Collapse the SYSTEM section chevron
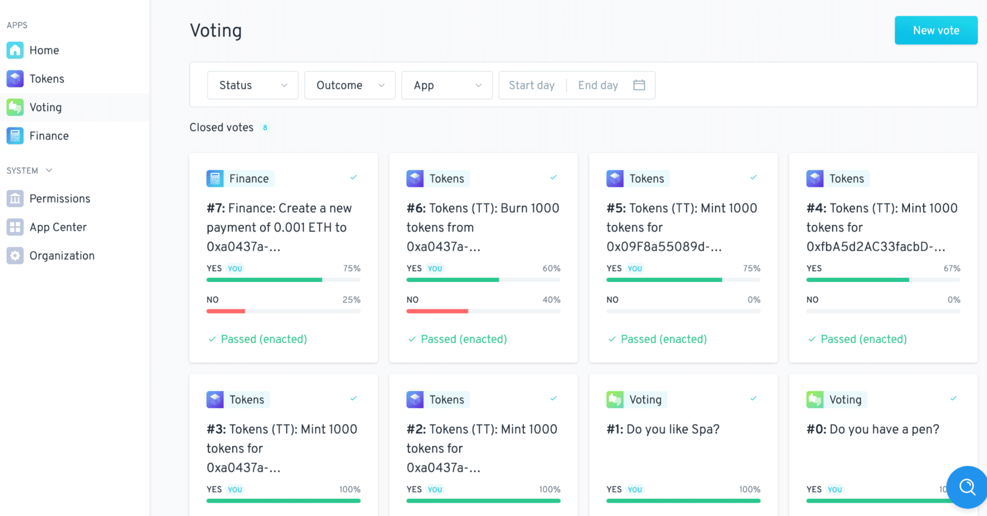This screenshot has height=516, width=987. (x=49, y=170)
